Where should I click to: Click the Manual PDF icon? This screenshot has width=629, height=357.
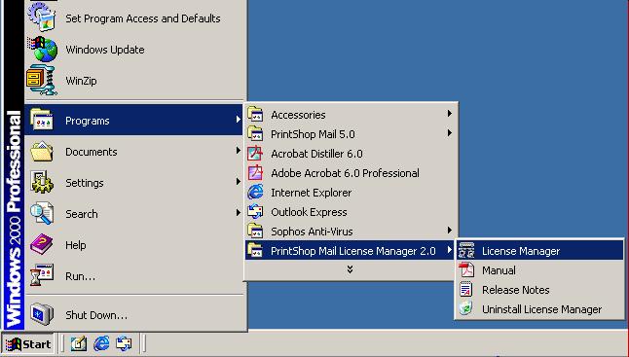[466, 270]
